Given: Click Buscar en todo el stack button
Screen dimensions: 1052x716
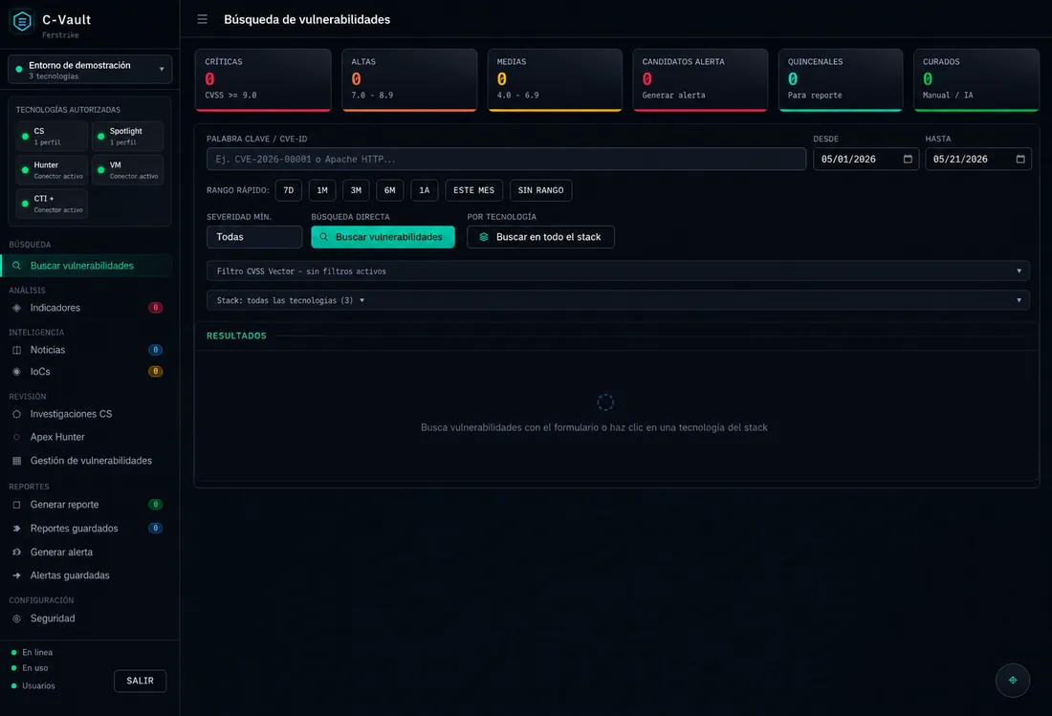Looking at the screenshot, I should 540,237.
